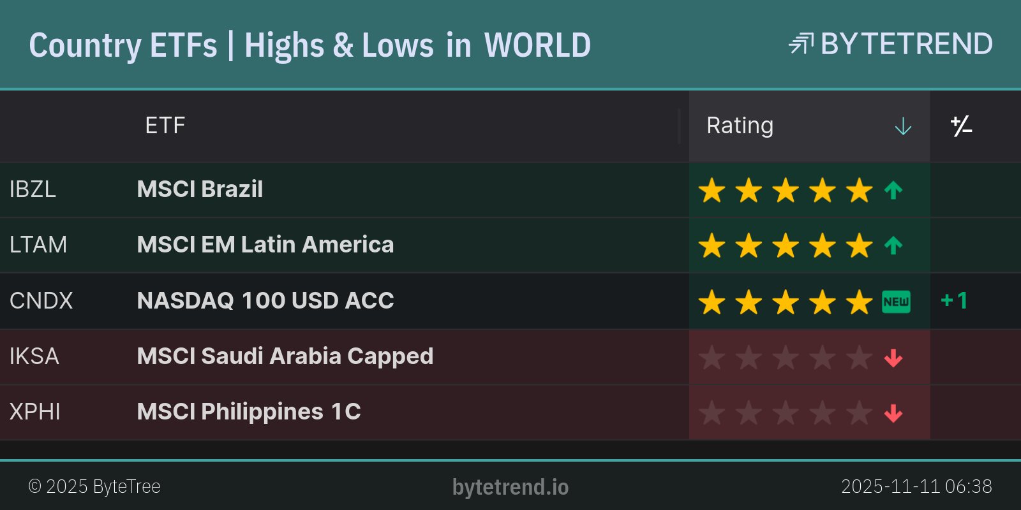This screenshot has height=510, width=1021.
Task: Open the MSCI Brazil ETF name
Action: 200,189
